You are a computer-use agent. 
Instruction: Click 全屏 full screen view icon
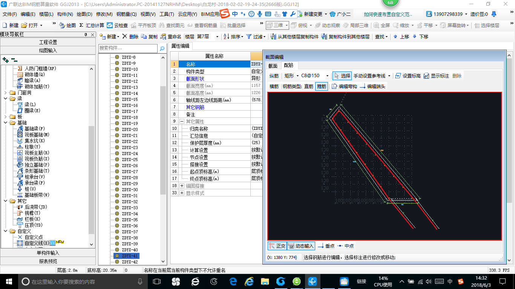point(376,25)
